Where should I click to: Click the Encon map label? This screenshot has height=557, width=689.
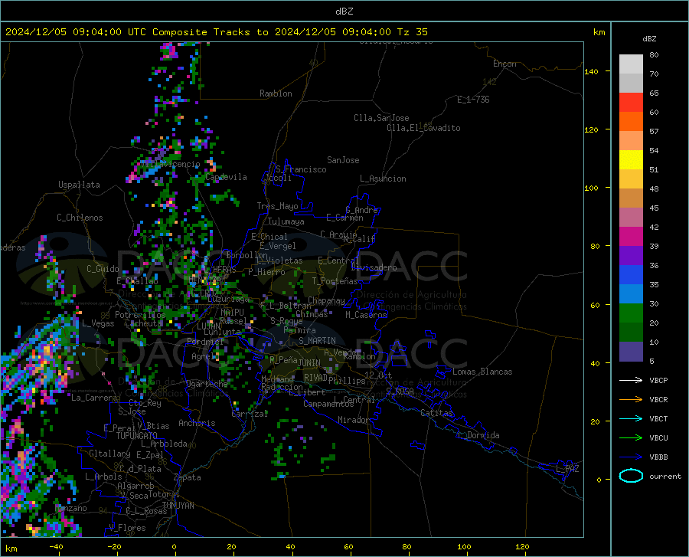pos(505,64)
